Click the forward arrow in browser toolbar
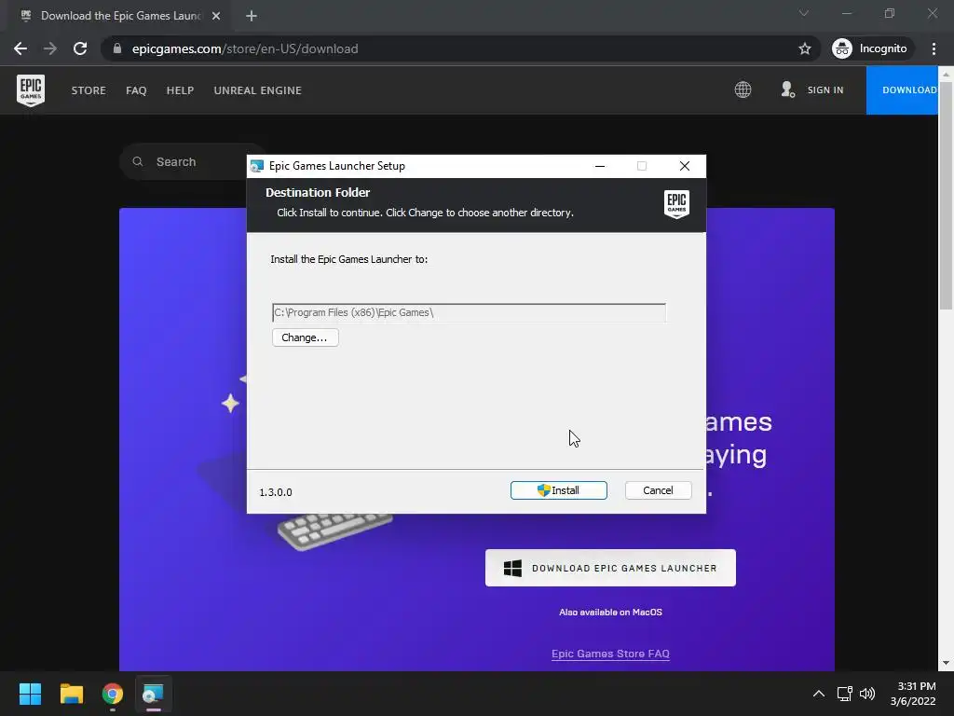This screenshot has height=716, width=954. 50,48
